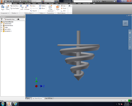
Task: Click the taskbar clock
Action: 127,104
